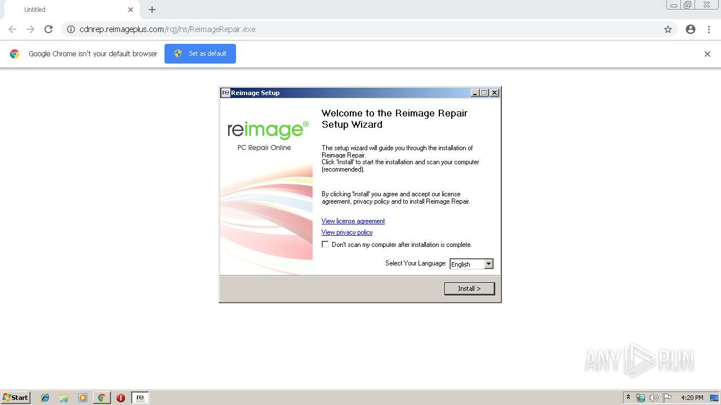The height and width of the screenshot is (405, 721).
Task: Click the Chrome logo in the infobar
Action: click(15, 54)
